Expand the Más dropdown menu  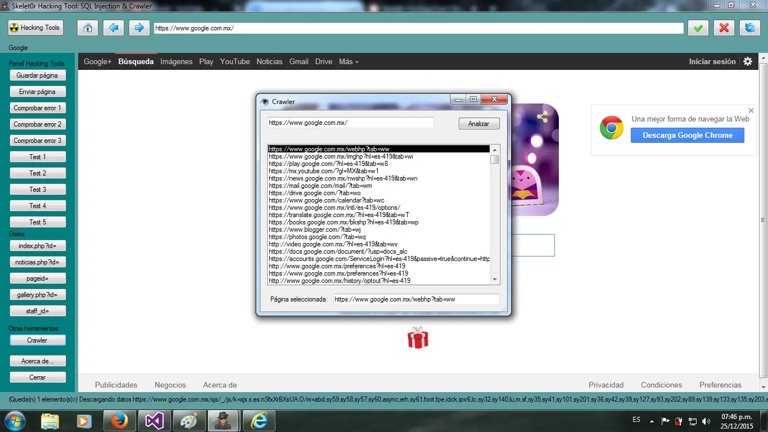pos(349,61)
